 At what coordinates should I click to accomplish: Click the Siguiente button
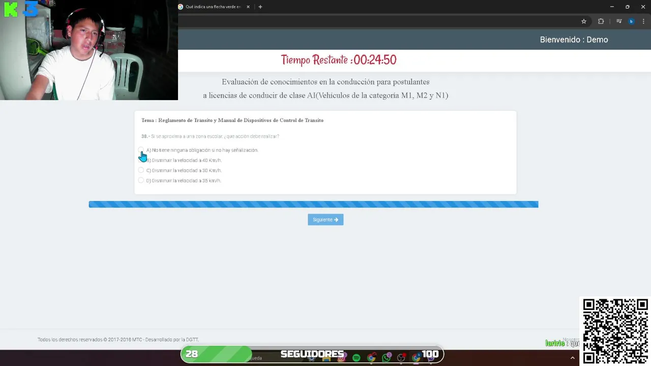(x=325, y=220)
